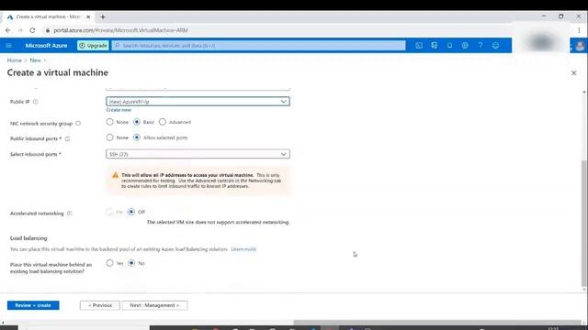Click Next: Management button

(154, 305)
